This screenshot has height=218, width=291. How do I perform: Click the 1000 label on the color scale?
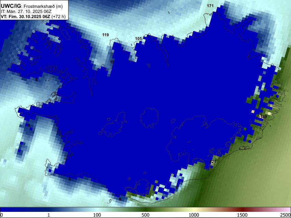pos(194,215)
